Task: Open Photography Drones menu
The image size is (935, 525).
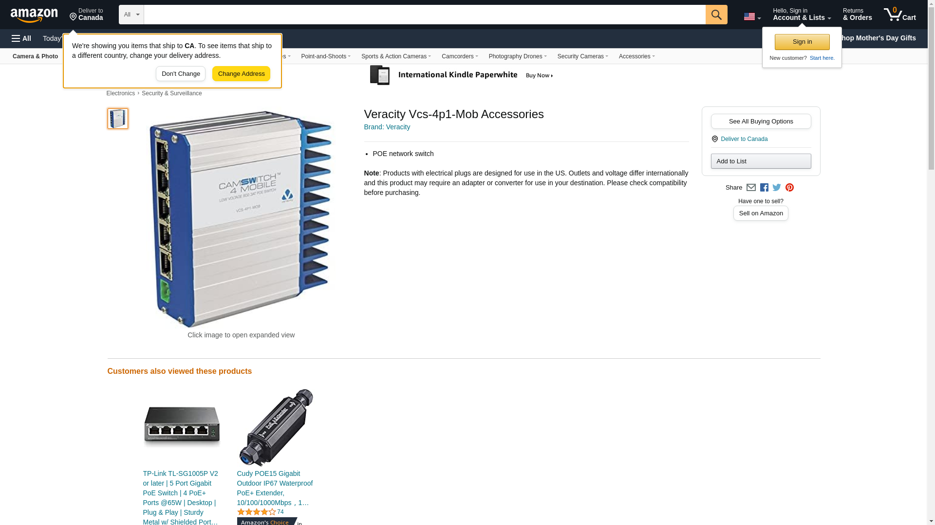Action: coord(517,56)
